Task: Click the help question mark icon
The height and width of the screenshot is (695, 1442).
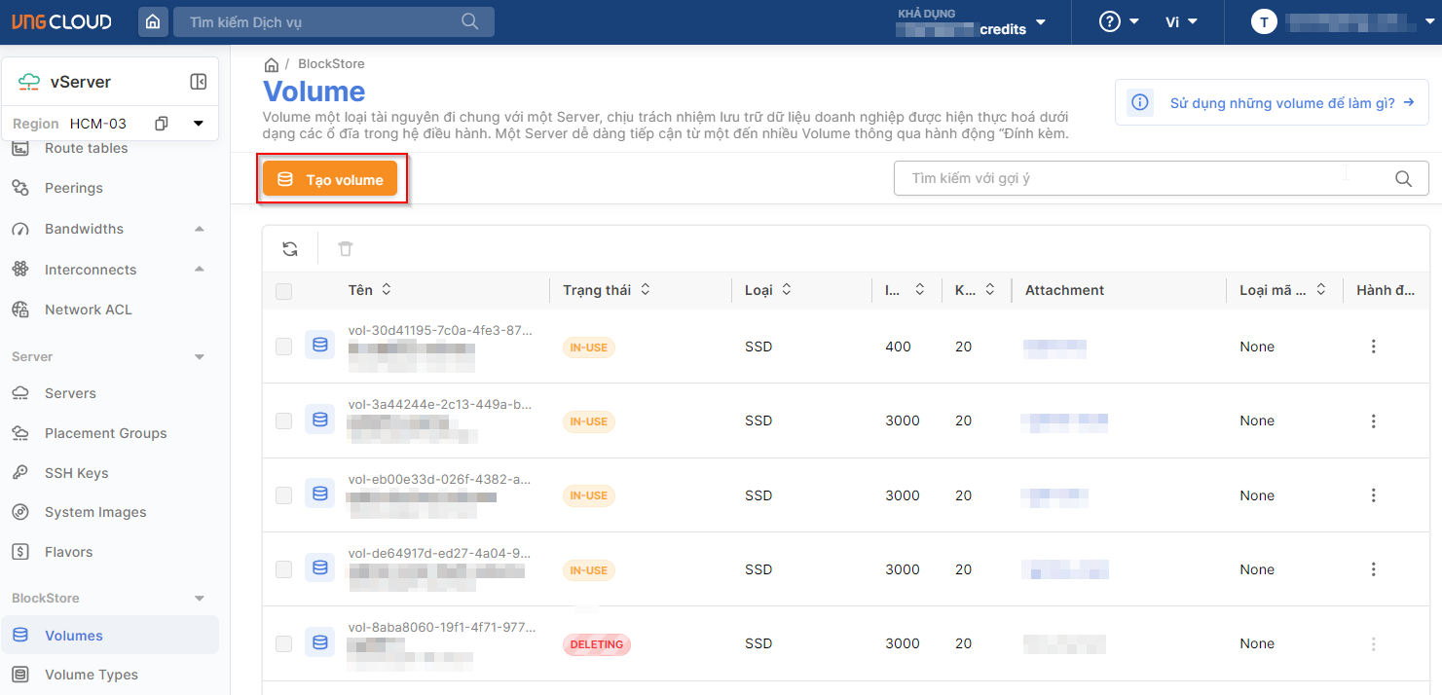Action: (x=1109, y=21)
